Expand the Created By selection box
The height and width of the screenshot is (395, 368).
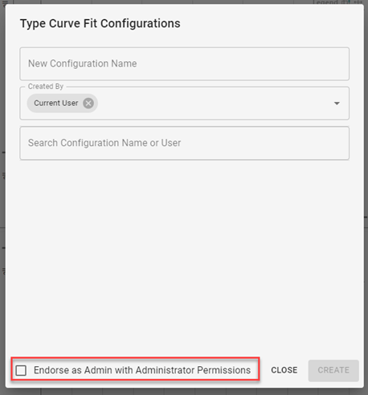(184, 104)
